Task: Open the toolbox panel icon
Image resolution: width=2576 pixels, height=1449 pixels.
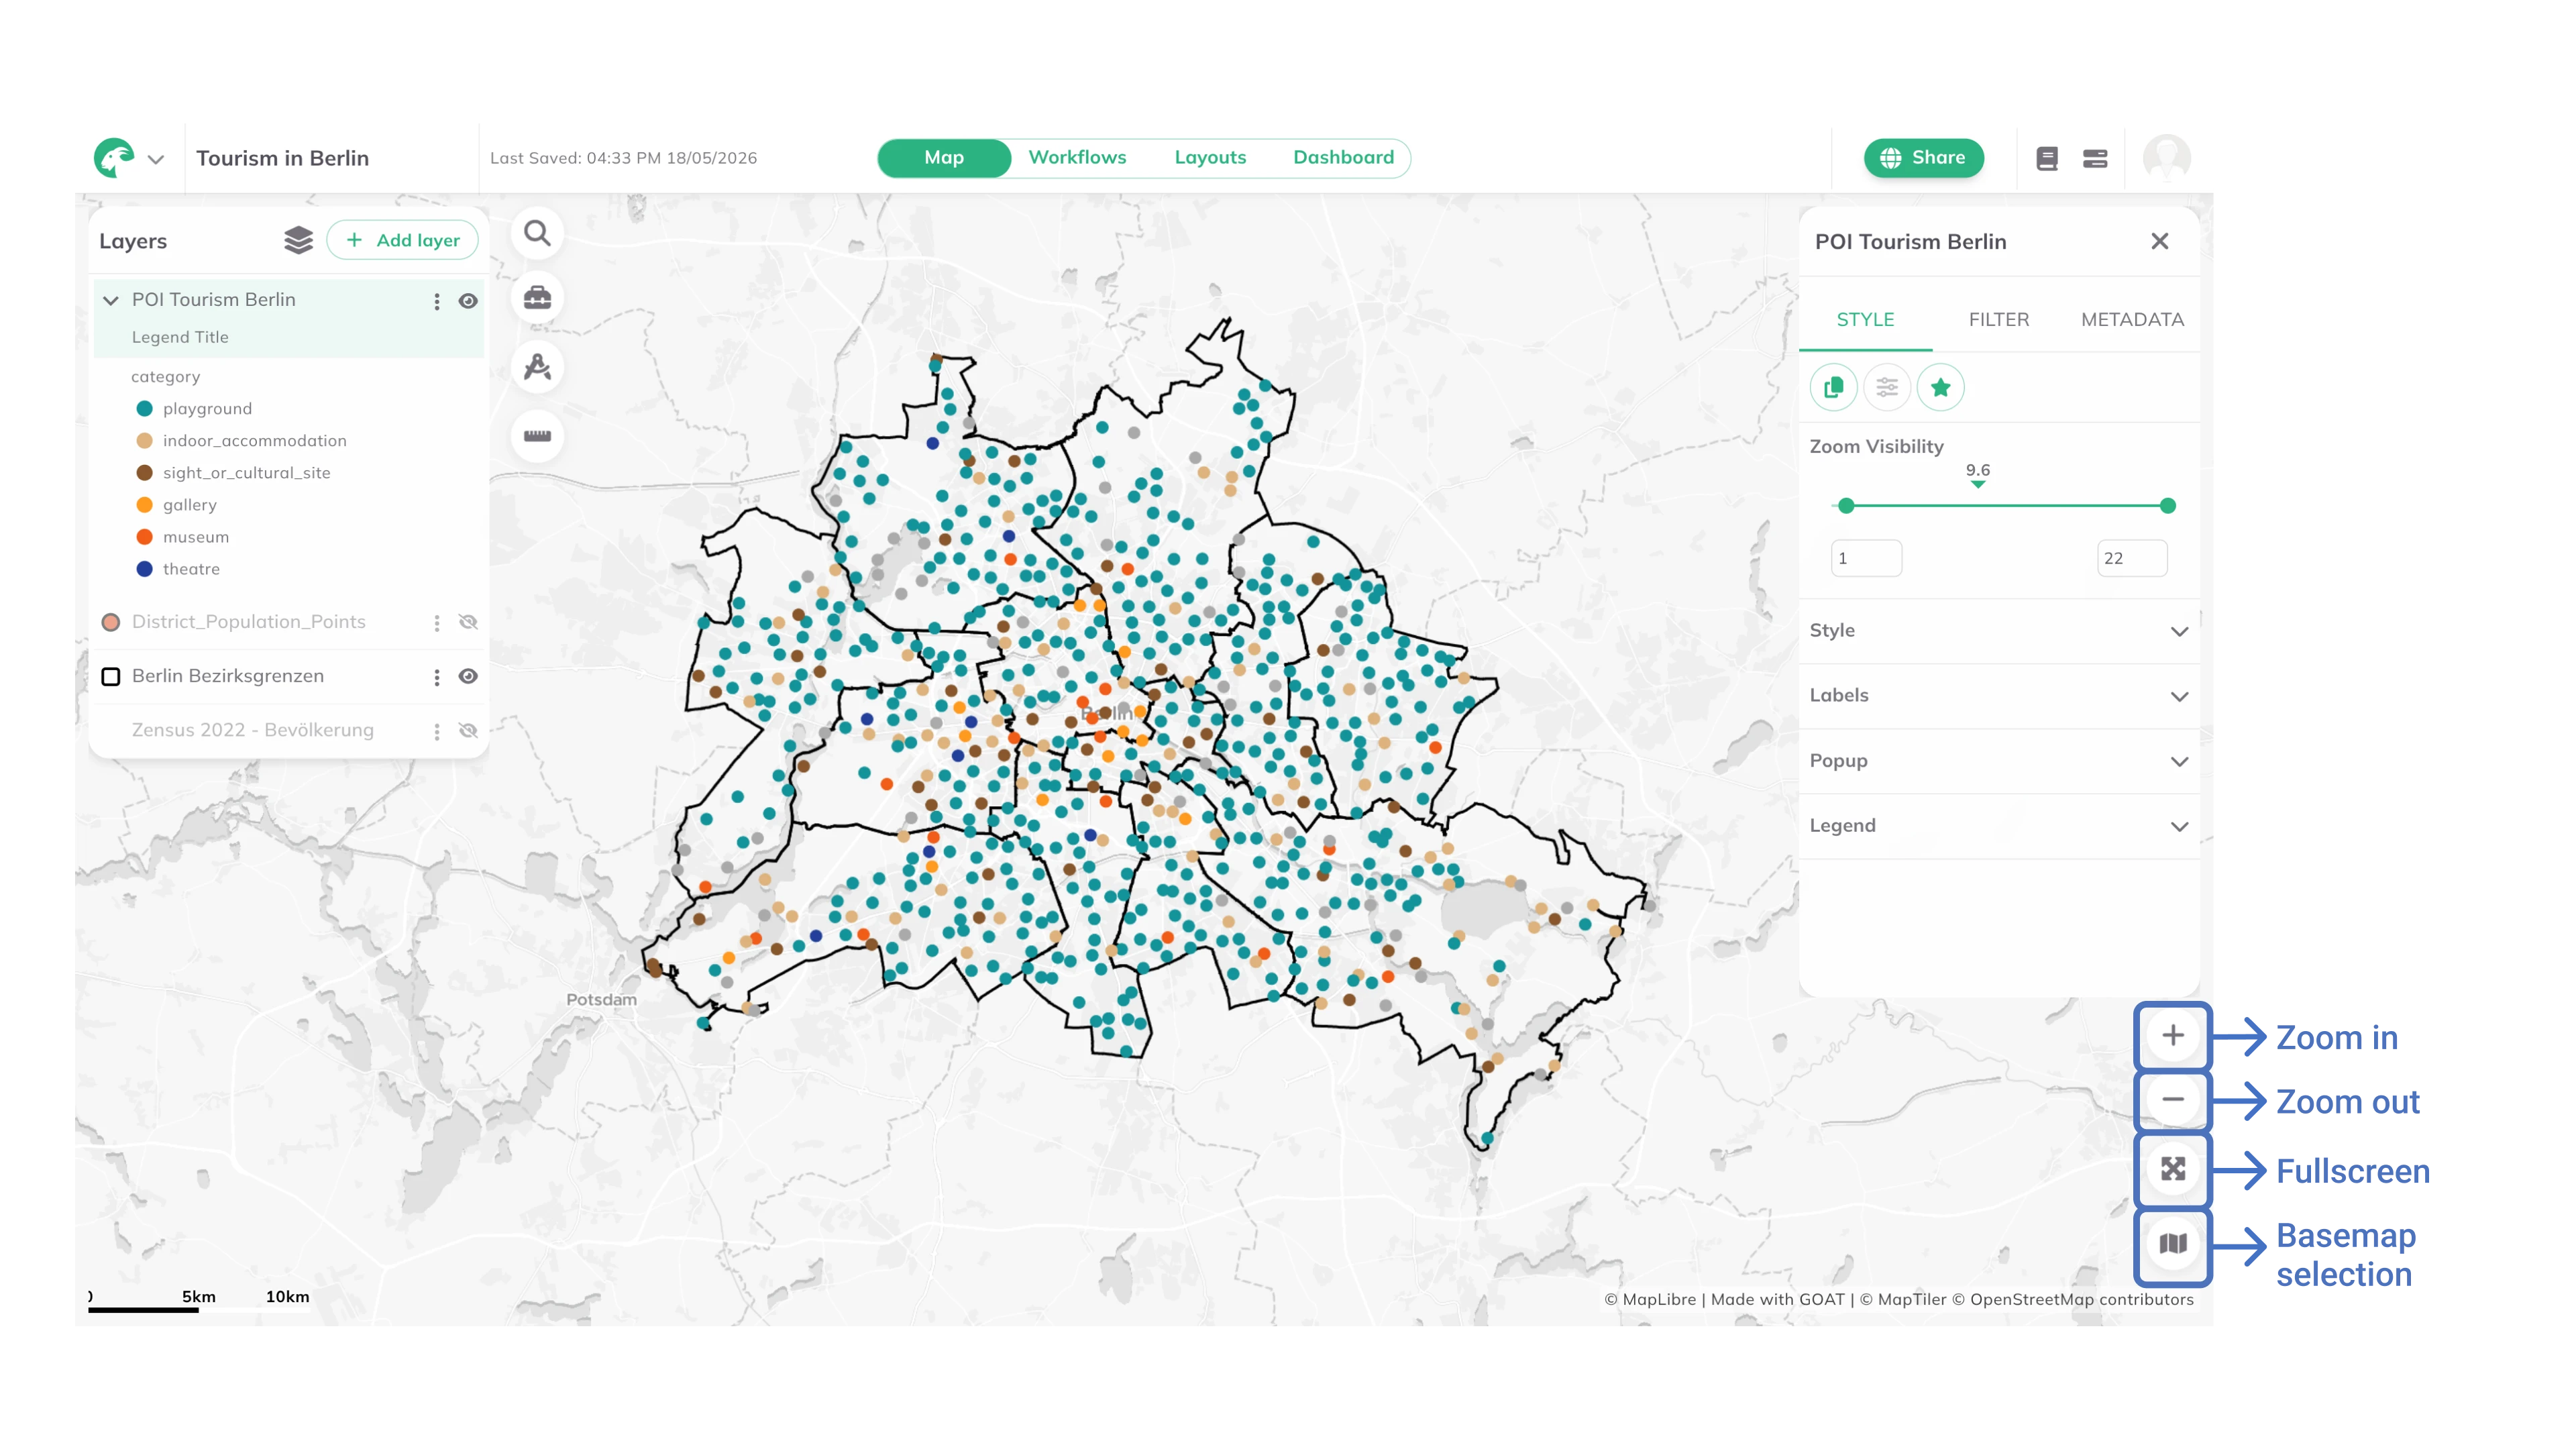Action: click(x=537, y=298)
